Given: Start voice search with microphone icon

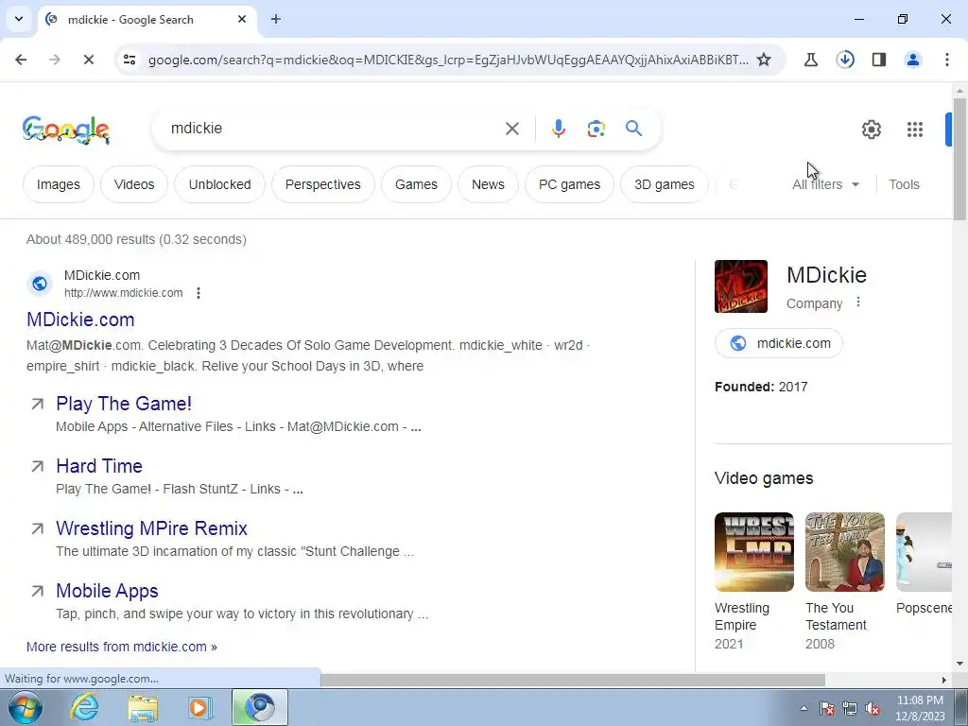Looking at the screenshot, I should (x=558, y=129).
